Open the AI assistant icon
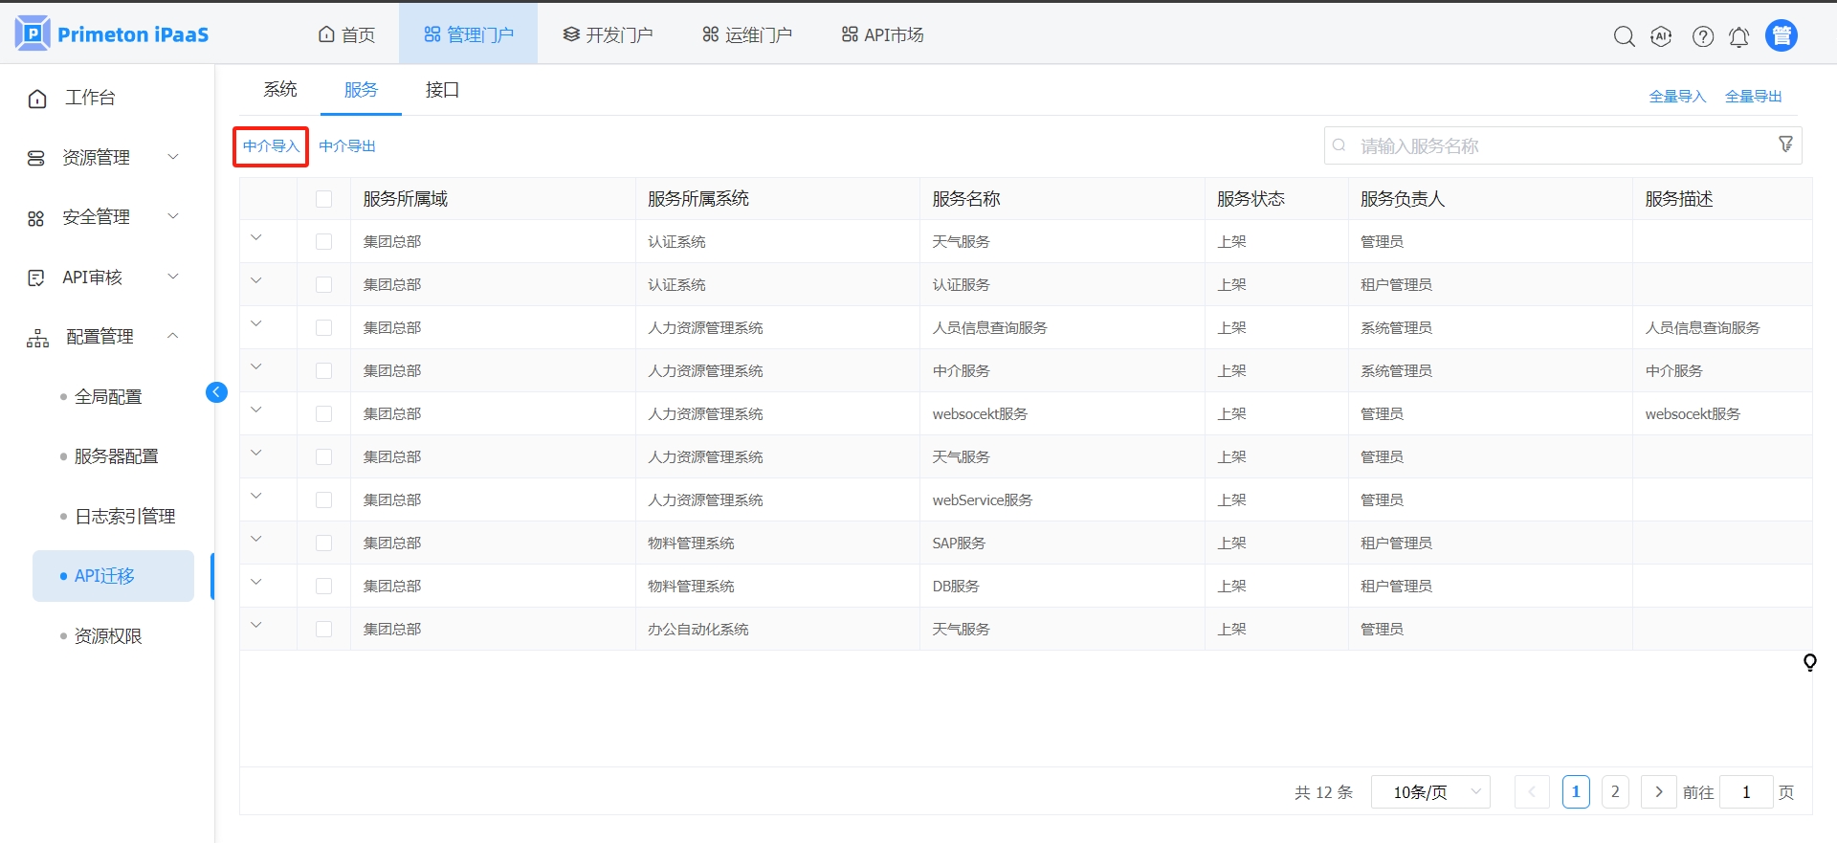The image size is (1837, 843). [x=1661, y=36]
